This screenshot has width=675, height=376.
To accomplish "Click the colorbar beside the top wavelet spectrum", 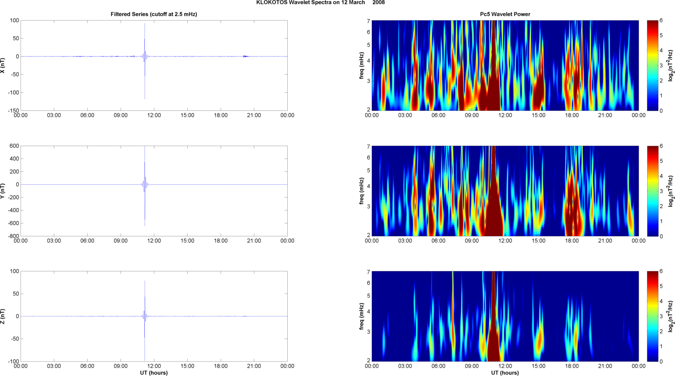I will tap(652, 65).
